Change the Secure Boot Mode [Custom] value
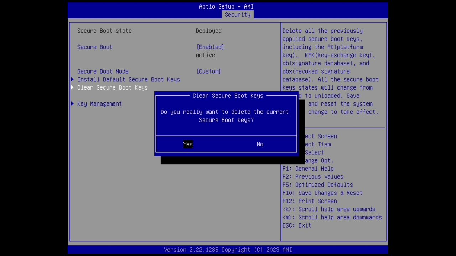This screenshot has width=456, height=256. point(208,71)
